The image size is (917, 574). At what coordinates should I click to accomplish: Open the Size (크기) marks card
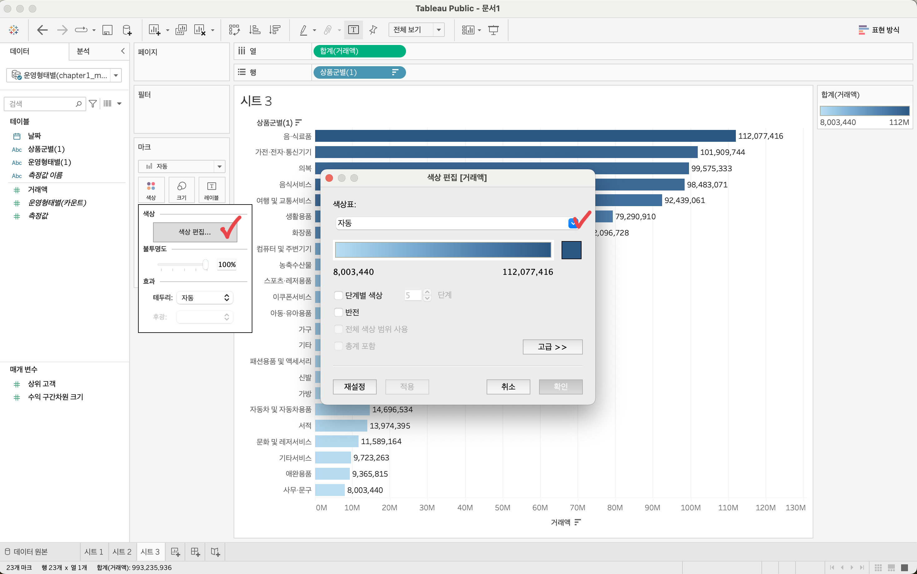[181, 190]
